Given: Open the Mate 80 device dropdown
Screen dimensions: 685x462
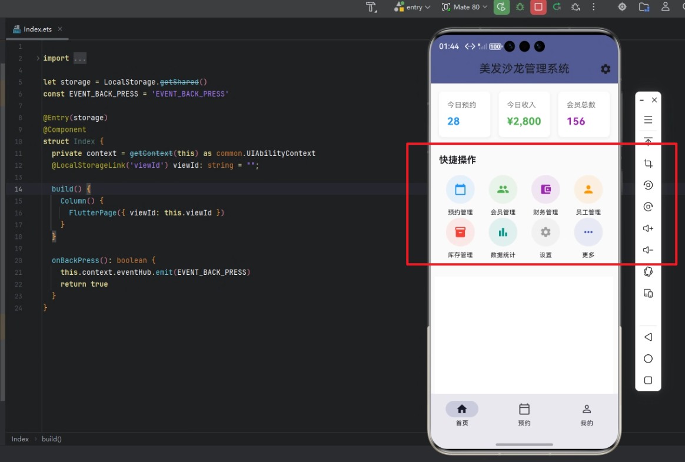Looking at the screenshot, I should click(464, 7).
